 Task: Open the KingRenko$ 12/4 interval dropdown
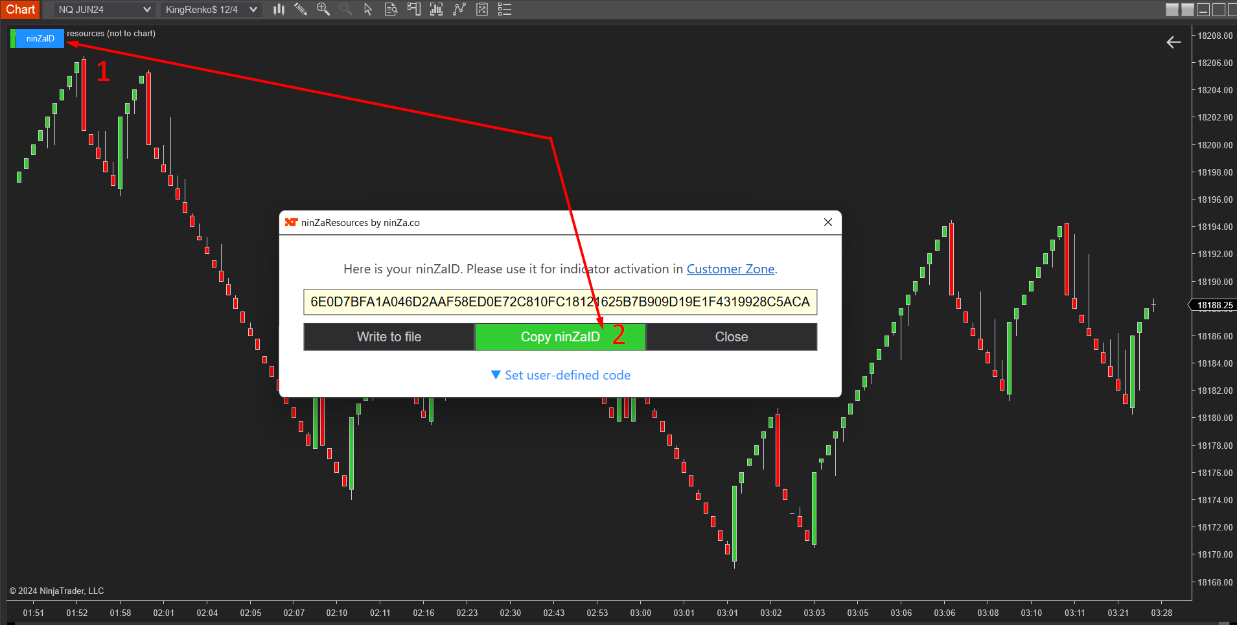pos(211,10)
